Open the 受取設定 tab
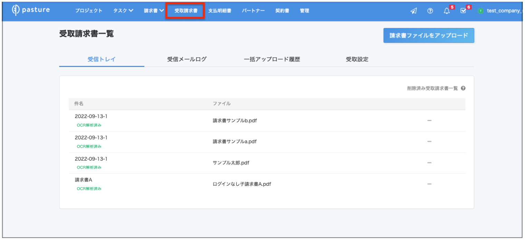Viewport: 526px width, 240px height. pos(357,59)
